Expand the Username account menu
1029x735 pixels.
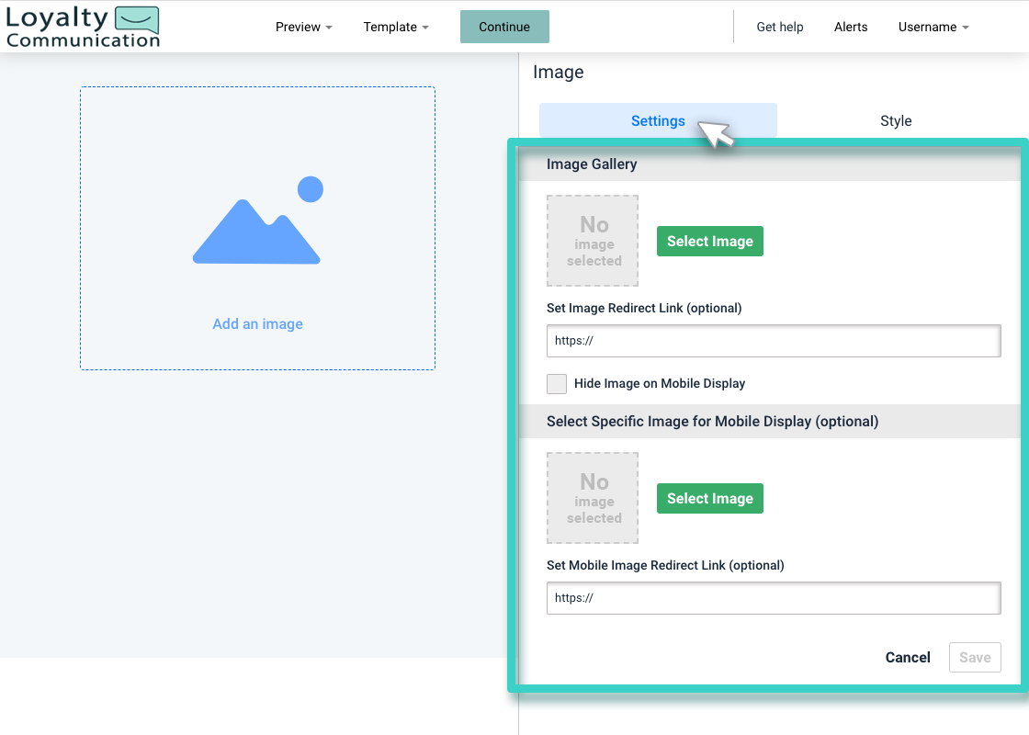pos(933,27)
